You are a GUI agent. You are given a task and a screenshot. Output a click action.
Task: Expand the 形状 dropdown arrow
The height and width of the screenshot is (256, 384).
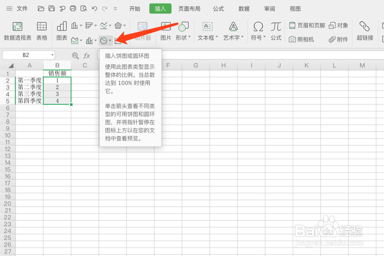click(x=189, y=37)
